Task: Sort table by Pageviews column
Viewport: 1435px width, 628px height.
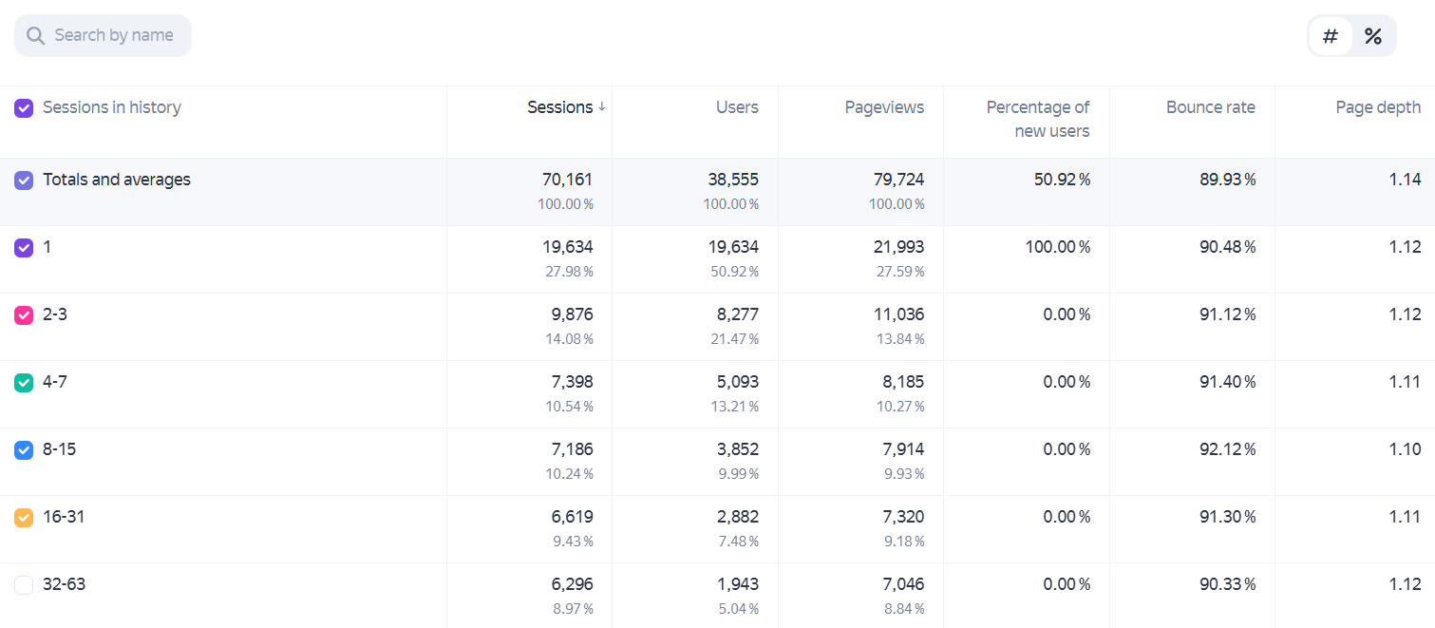Action: pyautogui.click(x=884, y=107)
